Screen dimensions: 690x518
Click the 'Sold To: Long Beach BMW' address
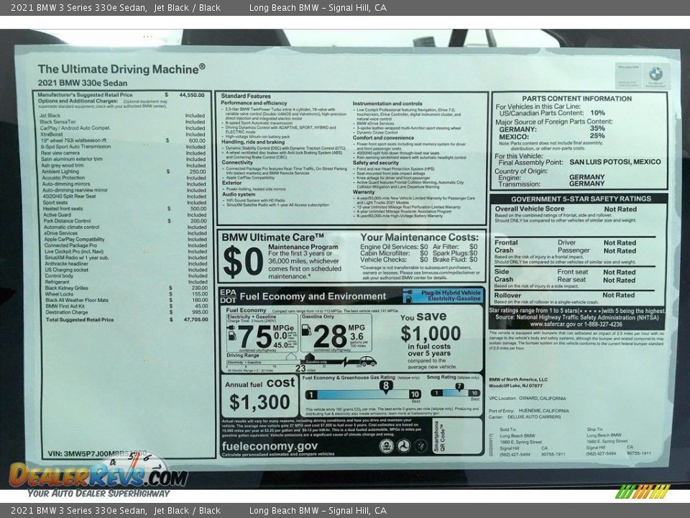(x=533, y=441)
